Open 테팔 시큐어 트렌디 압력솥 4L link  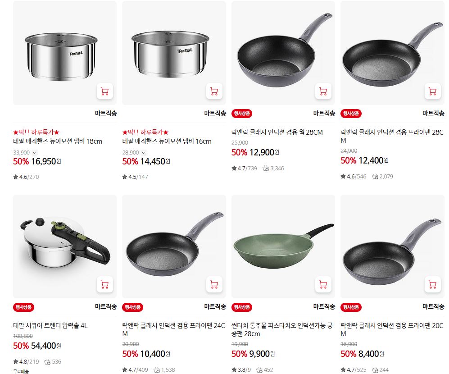pos(50,326)
